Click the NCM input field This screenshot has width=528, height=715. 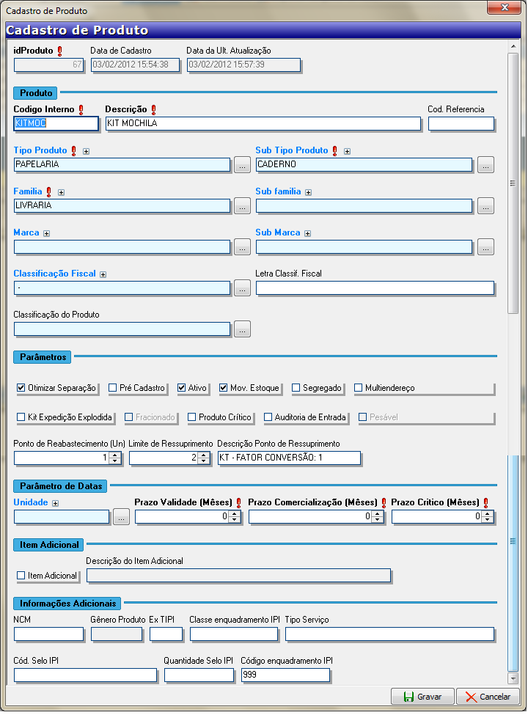pyautogui.click(x=49, y=636)
